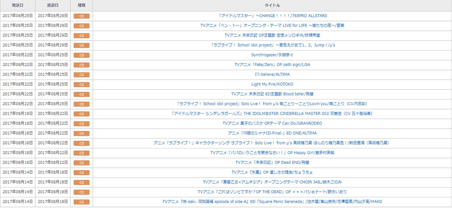Click the 返却日 column header
This screenshot has height=208, width=452.
[53, 6]
